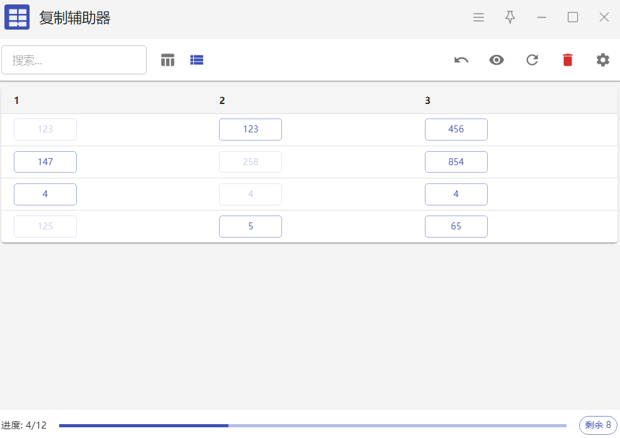Click the app logo icon
Screen dimensions: 620x438
coord(17,18)
